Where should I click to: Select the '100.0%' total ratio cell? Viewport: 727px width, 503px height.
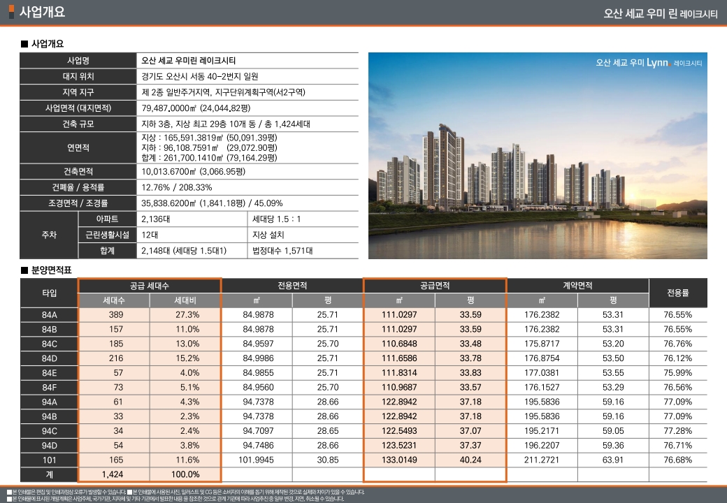[185, 474]
